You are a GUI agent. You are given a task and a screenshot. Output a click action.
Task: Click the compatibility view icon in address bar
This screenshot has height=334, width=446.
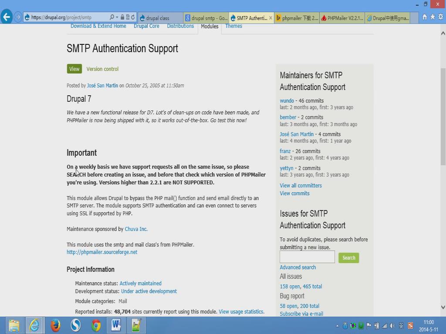(x=128, y=17)
